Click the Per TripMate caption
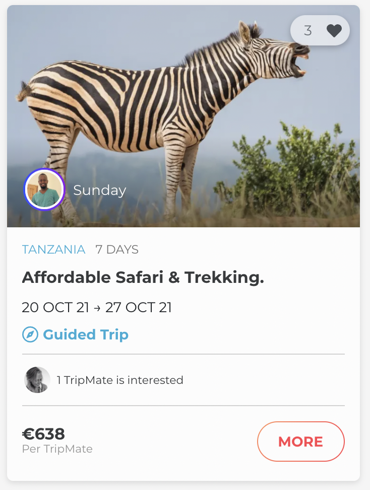This screenshot has width=370, height=490. (57, 449)
